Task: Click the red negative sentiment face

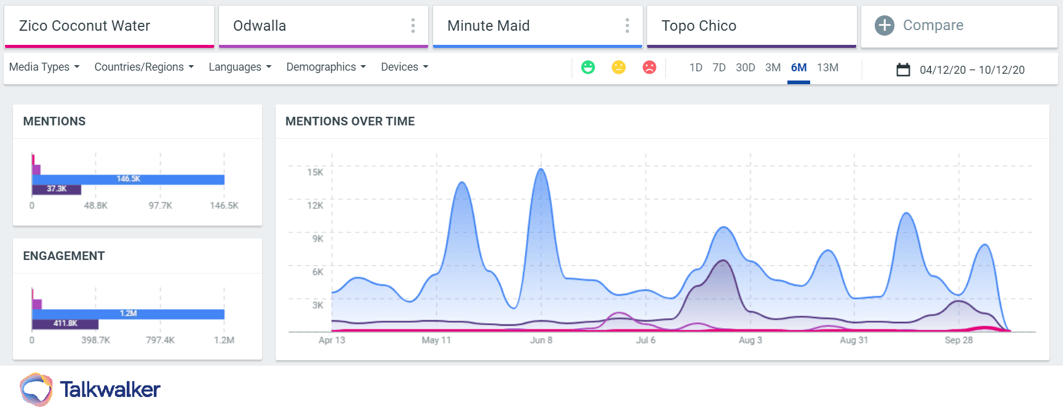Action: tap(649, 67)
